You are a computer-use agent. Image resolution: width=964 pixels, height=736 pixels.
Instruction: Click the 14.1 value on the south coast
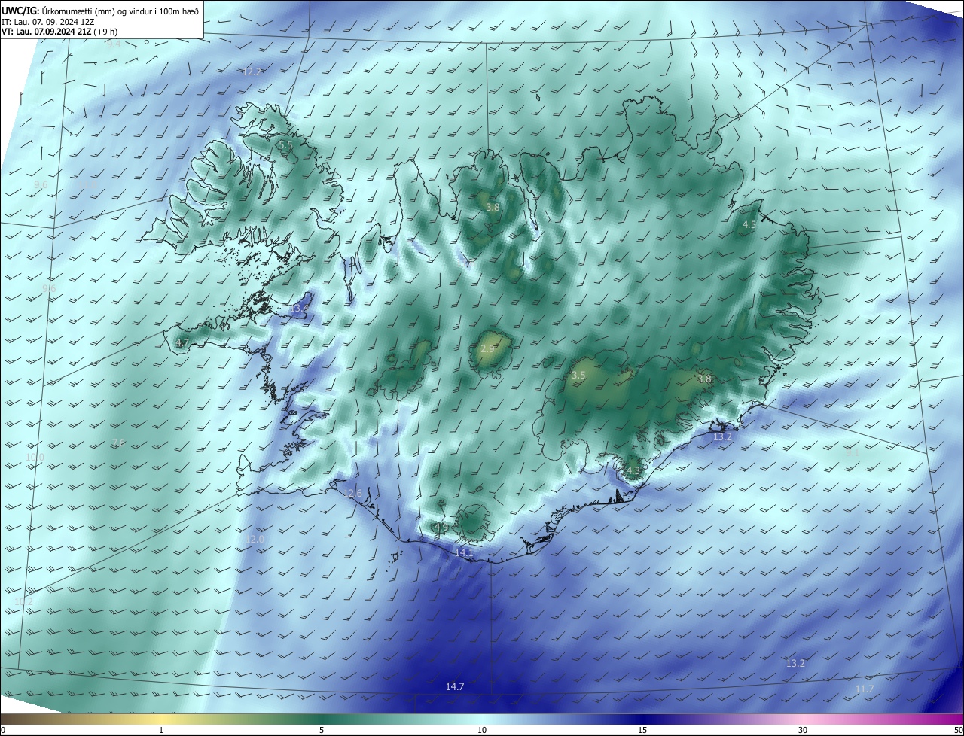[x=464, y=553]
